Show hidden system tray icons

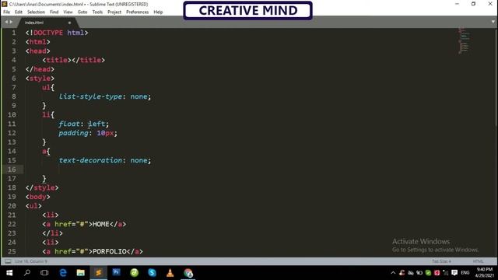(x=393, y=273)
